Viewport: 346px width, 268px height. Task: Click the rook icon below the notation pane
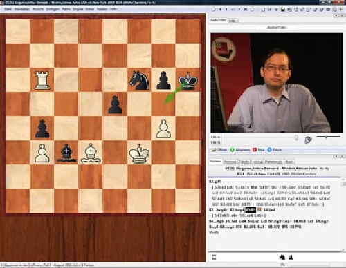click(x=214, y=257)
